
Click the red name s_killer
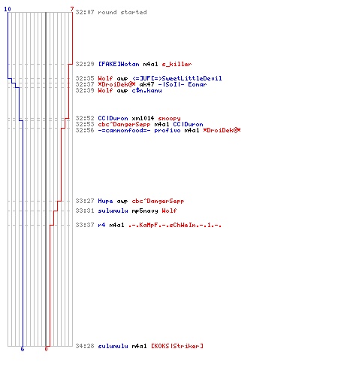click(x=177, y=64)
